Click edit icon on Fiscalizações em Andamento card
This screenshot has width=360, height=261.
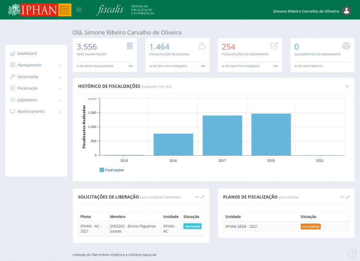[x=274, y=46]
